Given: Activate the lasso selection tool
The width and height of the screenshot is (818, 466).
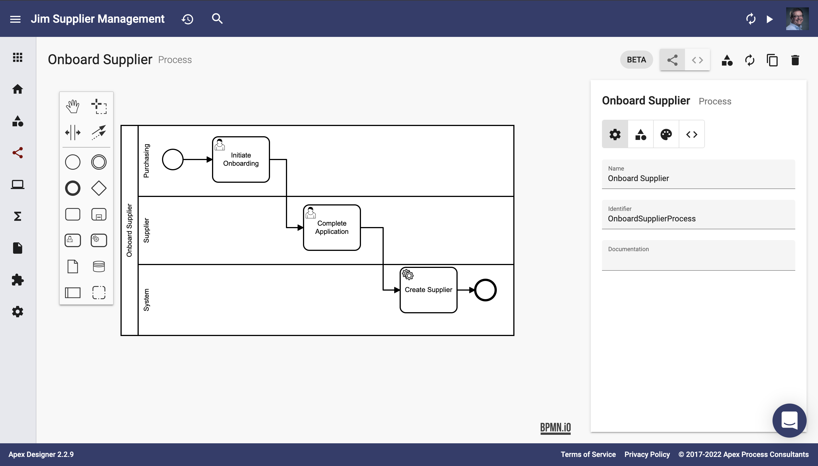Looking at the screenshot, I should click(99, 106).
